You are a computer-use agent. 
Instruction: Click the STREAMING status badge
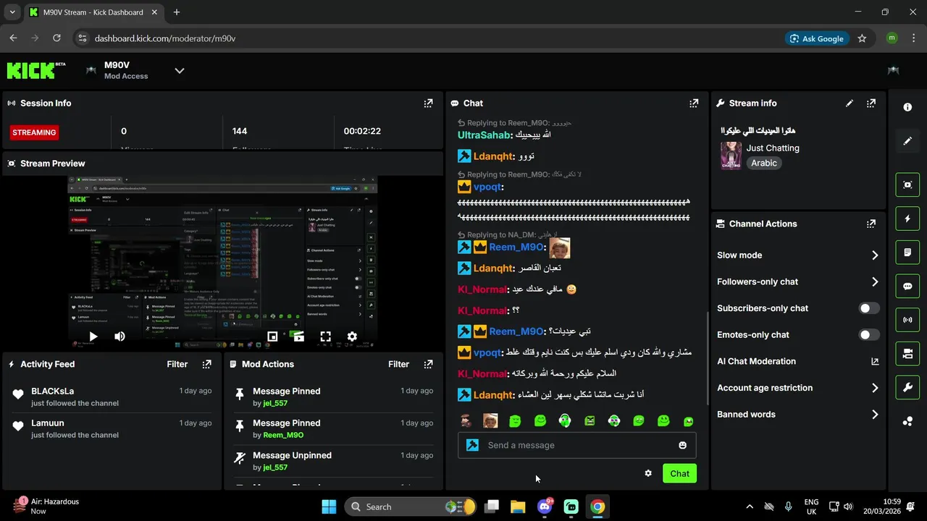[x=34, y=133]
